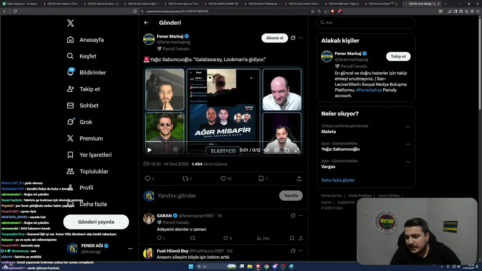This screenshot has width=482, height=271.
Task: Open Grok icon in sidebar
Action: point(70,122)
